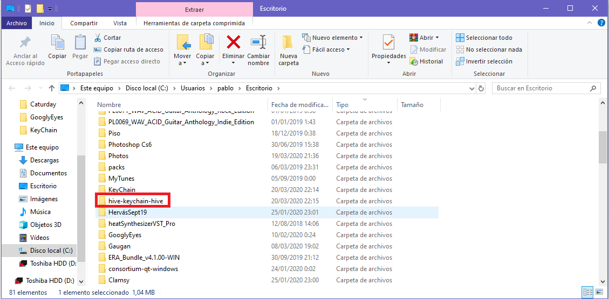Create a Nueva carpeta

(289, 51)
